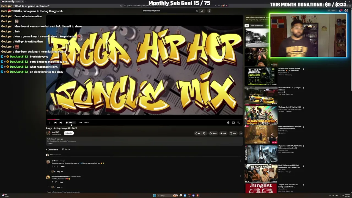
Task: Open the yellow car jungle mix thumbnail
Action: (x=261, y=96)
